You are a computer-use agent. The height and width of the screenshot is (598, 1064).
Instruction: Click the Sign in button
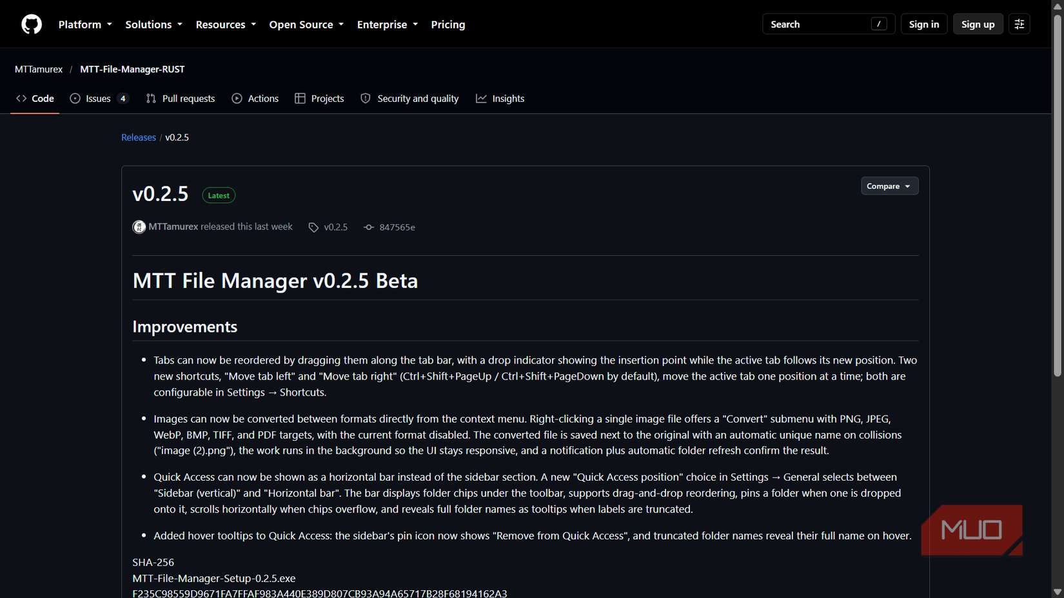[x=923, y=24]
